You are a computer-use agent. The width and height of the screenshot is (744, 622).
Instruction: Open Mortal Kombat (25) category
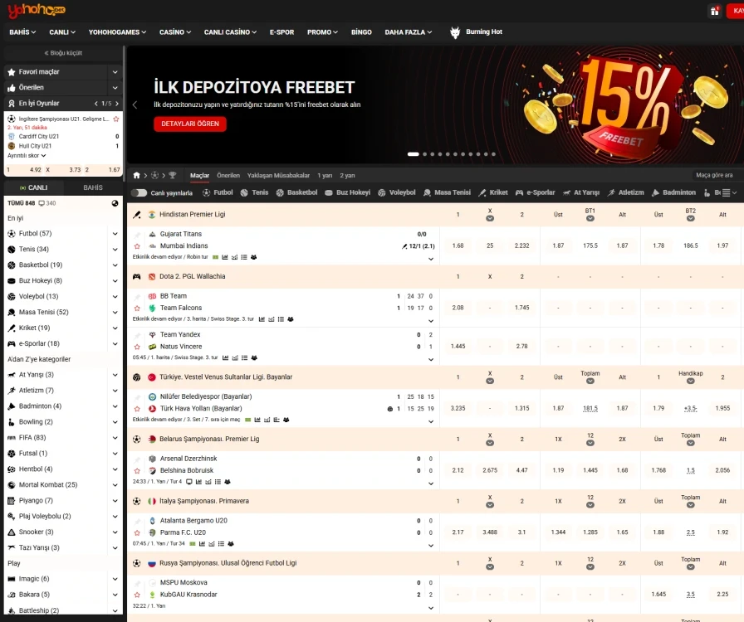tap(48, 484)
